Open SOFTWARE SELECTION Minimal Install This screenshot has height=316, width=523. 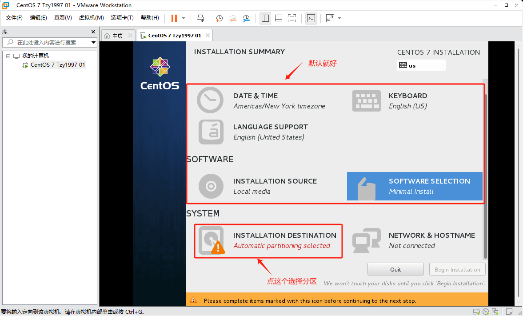click(x=415, y=186)
